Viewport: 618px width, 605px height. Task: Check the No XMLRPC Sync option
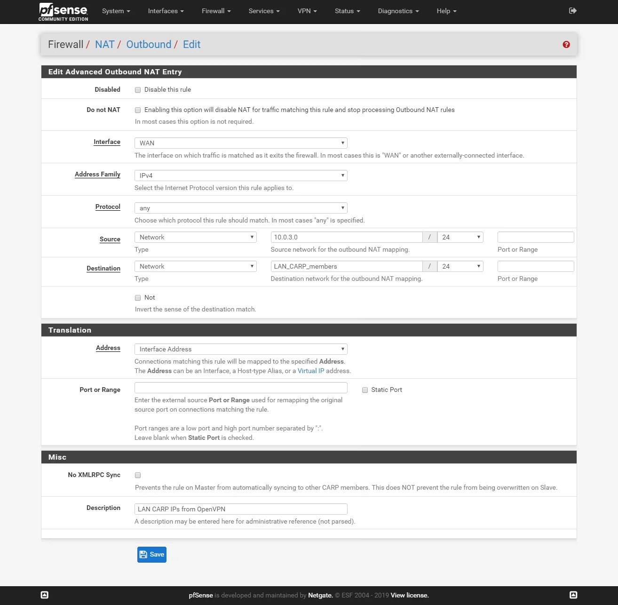pyautogui.click(x=138, y=475)
